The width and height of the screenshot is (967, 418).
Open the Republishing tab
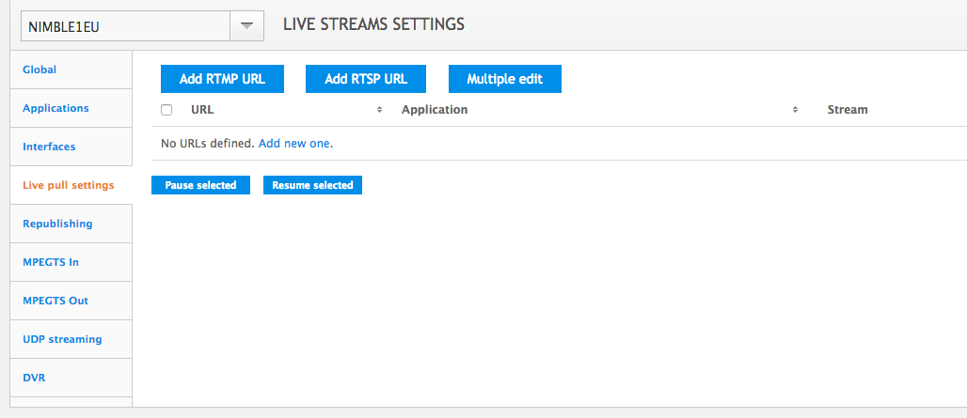point(57,224)
